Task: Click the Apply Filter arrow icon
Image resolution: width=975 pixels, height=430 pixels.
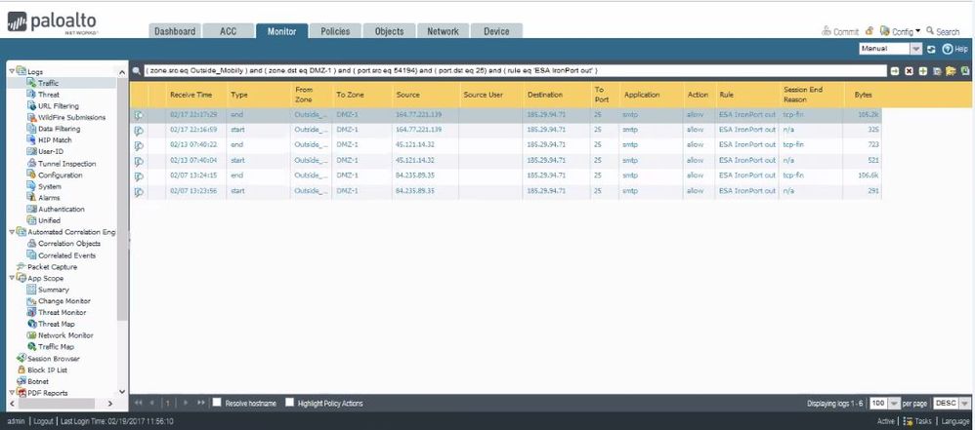Action: coord(894,71)
